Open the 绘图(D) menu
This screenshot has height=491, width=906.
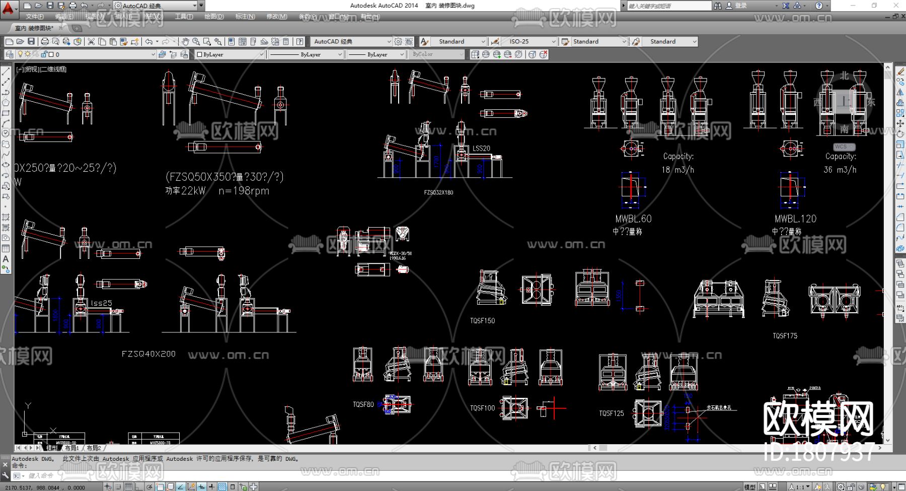coord(214,17)
